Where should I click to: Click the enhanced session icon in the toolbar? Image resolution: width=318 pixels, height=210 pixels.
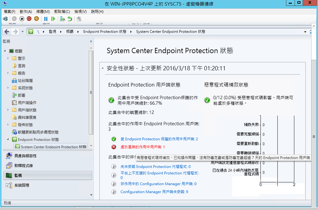pyautogui.click(x=79, y=19)
